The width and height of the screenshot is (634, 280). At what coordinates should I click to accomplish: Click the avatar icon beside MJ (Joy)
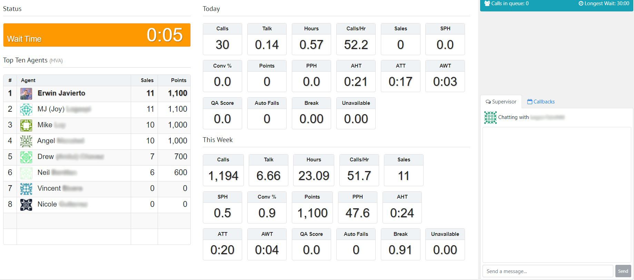pyautogui.click(x=26, y=109)
